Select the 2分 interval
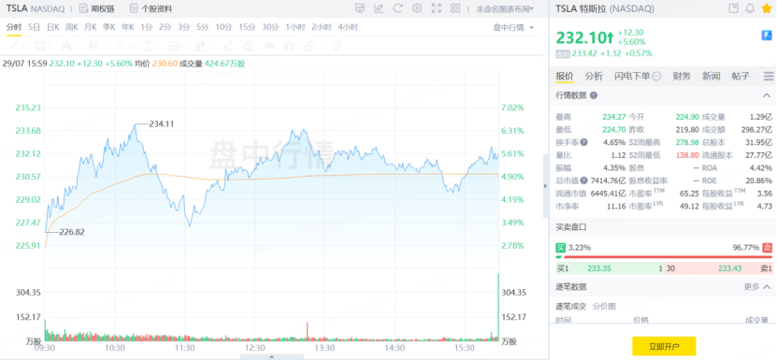This screenshot has width=777, height=360. (165, 27)
